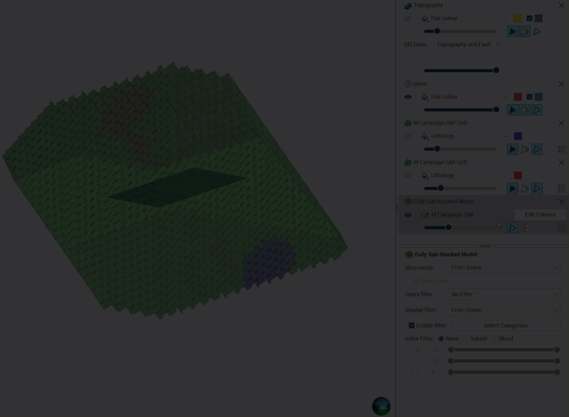Click the middle half-shape button in the Topography row
This screenshot has height=417, width=569.
525,32
